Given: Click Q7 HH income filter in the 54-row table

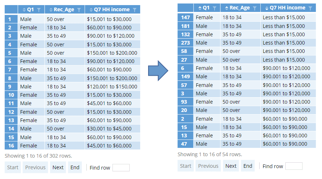Looking at the screenshot, I should coord(310,8).
